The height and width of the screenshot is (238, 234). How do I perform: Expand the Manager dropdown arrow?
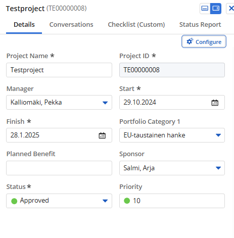[105, 103]
